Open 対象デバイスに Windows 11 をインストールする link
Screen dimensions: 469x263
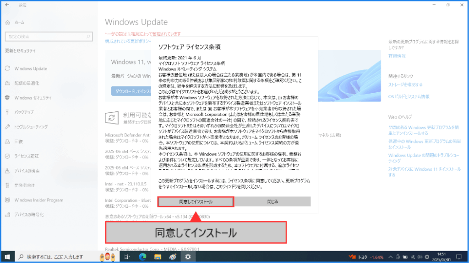pos(425,172)
